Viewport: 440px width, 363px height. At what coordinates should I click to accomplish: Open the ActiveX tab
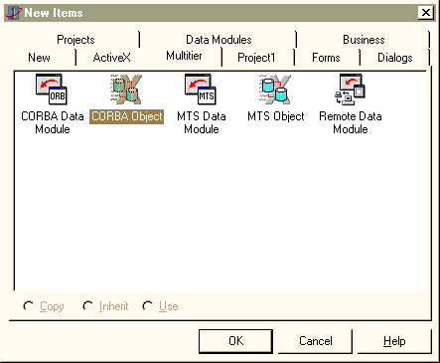[112, 58]
